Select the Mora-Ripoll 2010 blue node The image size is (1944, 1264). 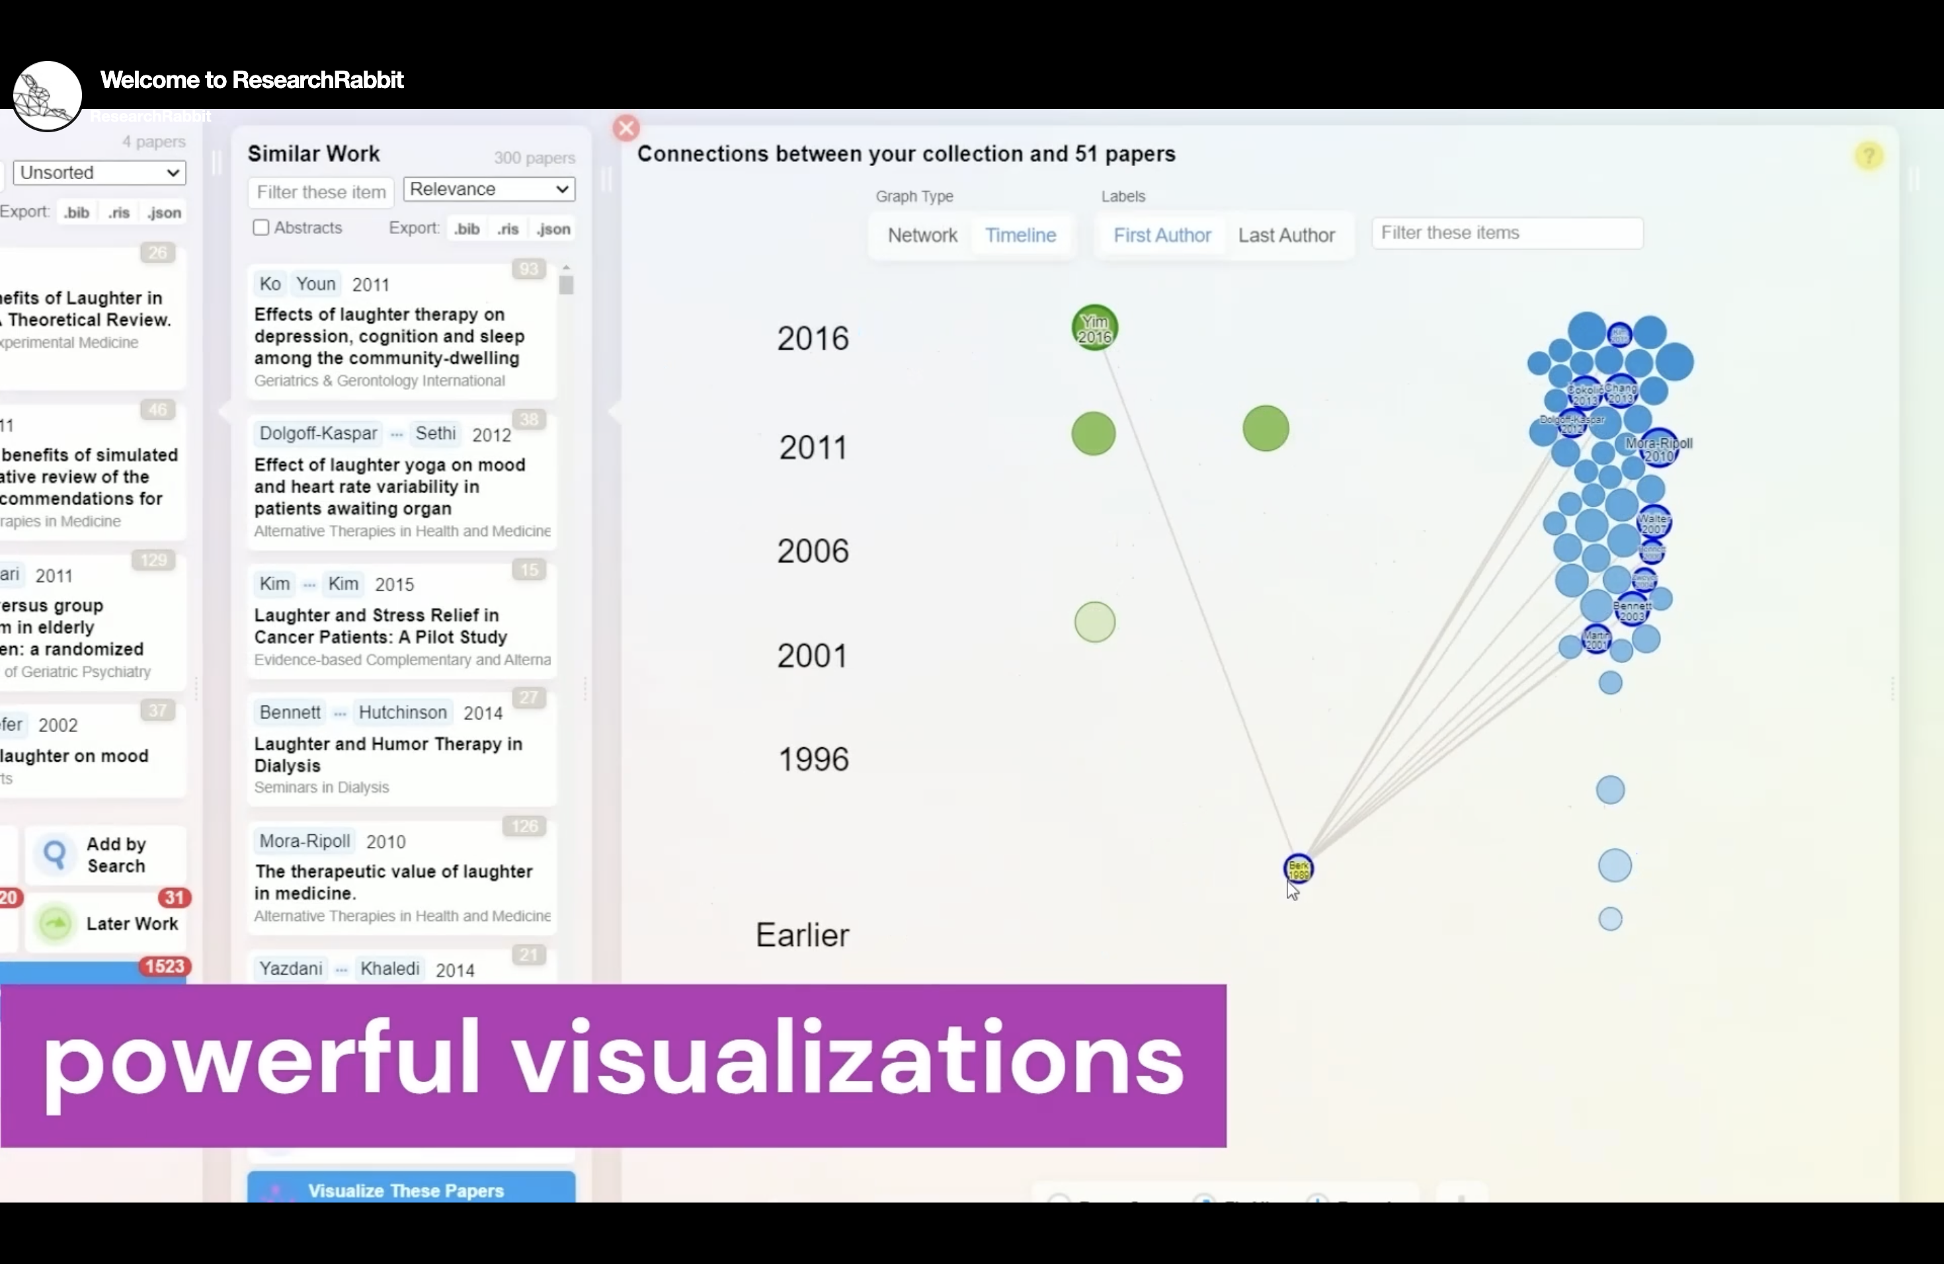tap(1658, 448)
